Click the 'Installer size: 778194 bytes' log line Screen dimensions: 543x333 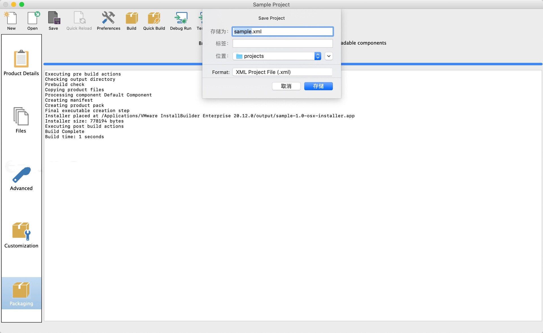(x=84, y=121)
